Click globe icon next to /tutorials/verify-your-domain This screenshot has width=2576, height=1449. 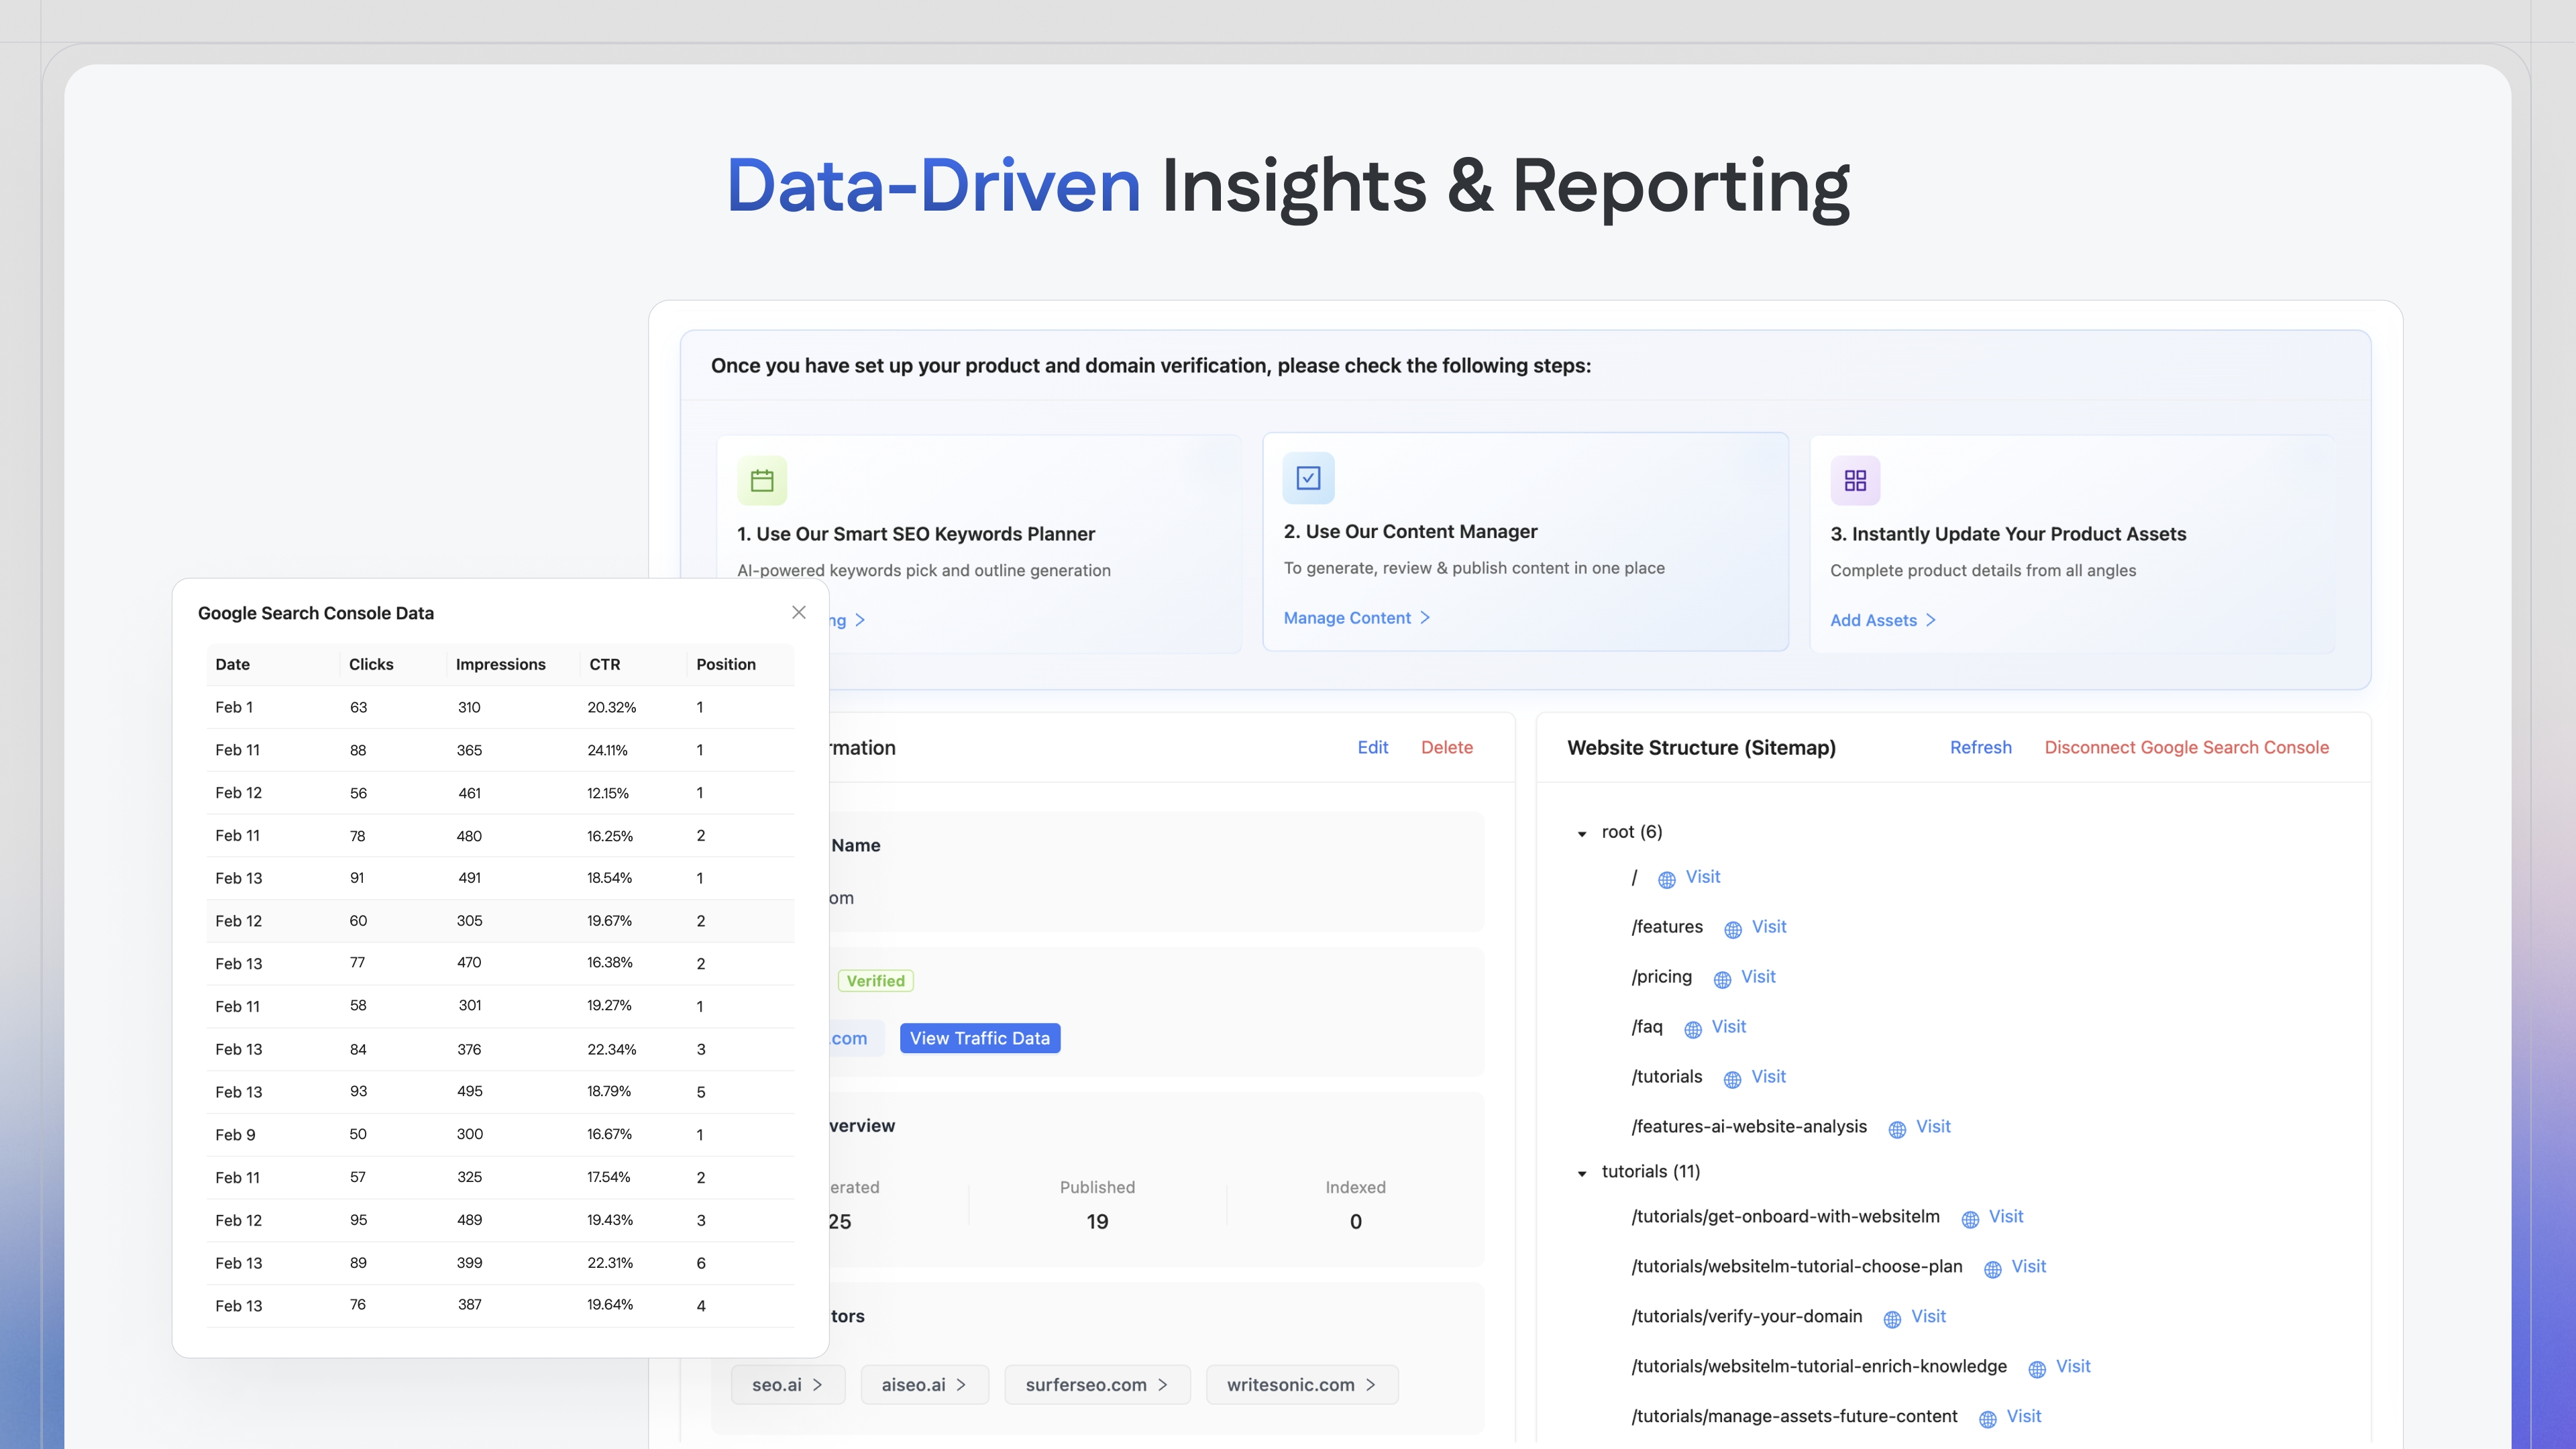1892,1319
